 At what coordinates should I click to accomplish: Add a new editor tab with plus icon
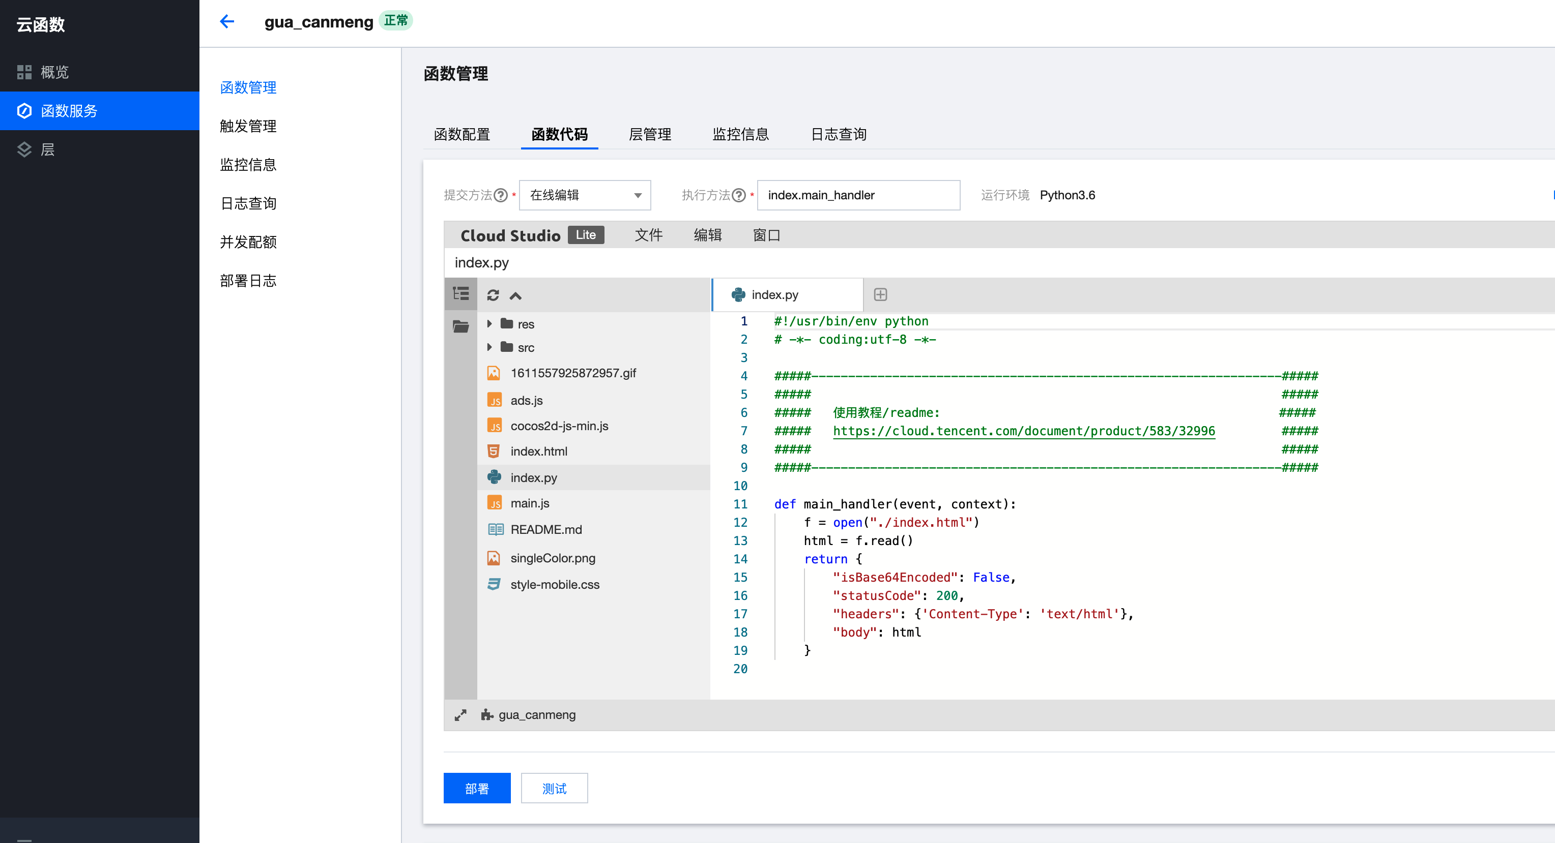pos(880,295)
